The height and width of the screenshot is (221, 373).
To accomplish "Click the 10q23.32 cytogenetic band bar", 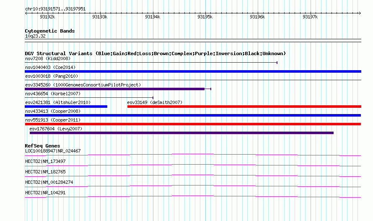I will pyautogui.click(x=193, y=41).
